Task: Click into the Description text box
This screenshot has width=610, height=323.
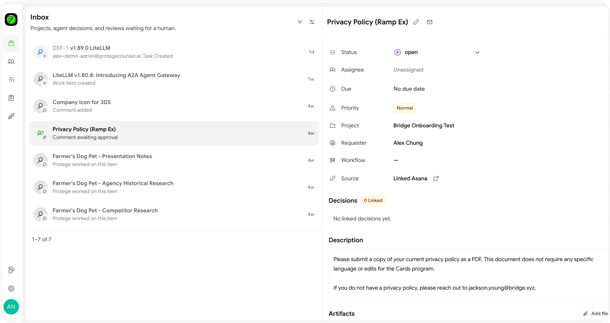Action: coord(469,274)
